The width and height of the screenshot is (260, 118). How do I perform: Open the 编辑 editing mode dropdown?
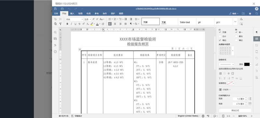(x=234, y=14)
